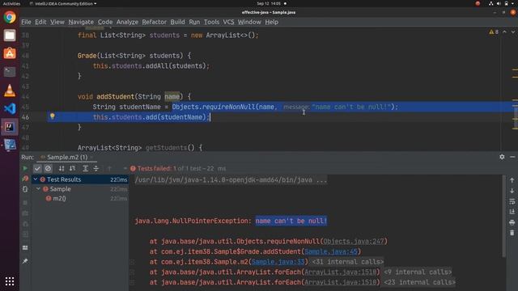Screen dimensions: 518x291
Task: Collapse all test nodes icon
Action: (96, 169)
